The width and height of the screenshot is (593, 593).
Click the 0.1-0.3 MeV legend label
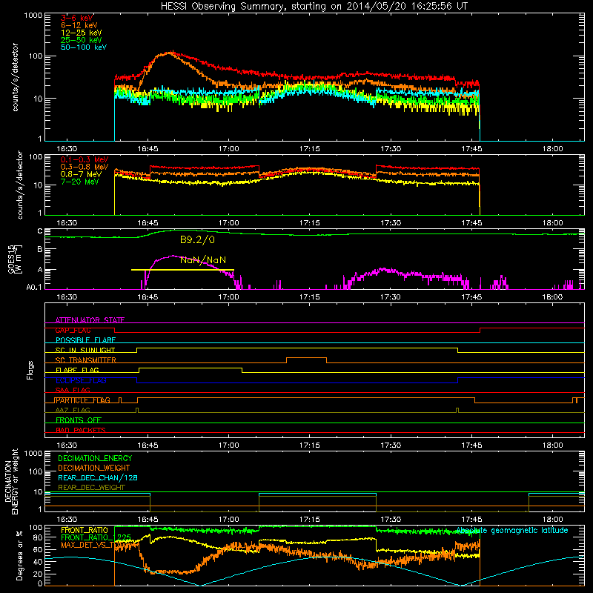[x=85, y=159]
